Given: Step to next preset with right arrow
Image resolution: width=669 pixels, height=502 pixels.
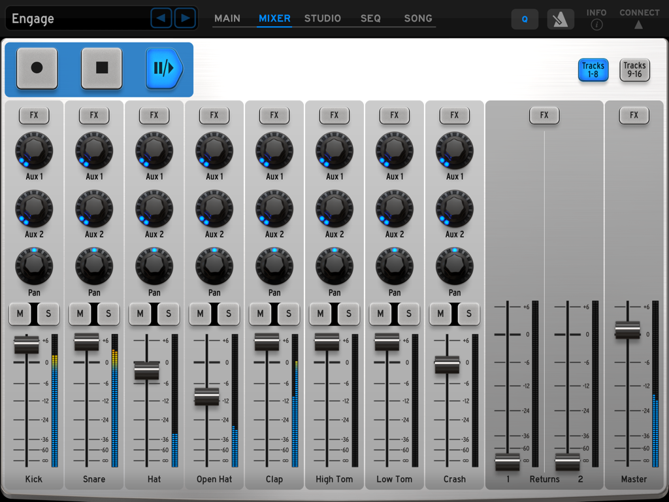Looking at the screenshot, I should pos(186,18).
